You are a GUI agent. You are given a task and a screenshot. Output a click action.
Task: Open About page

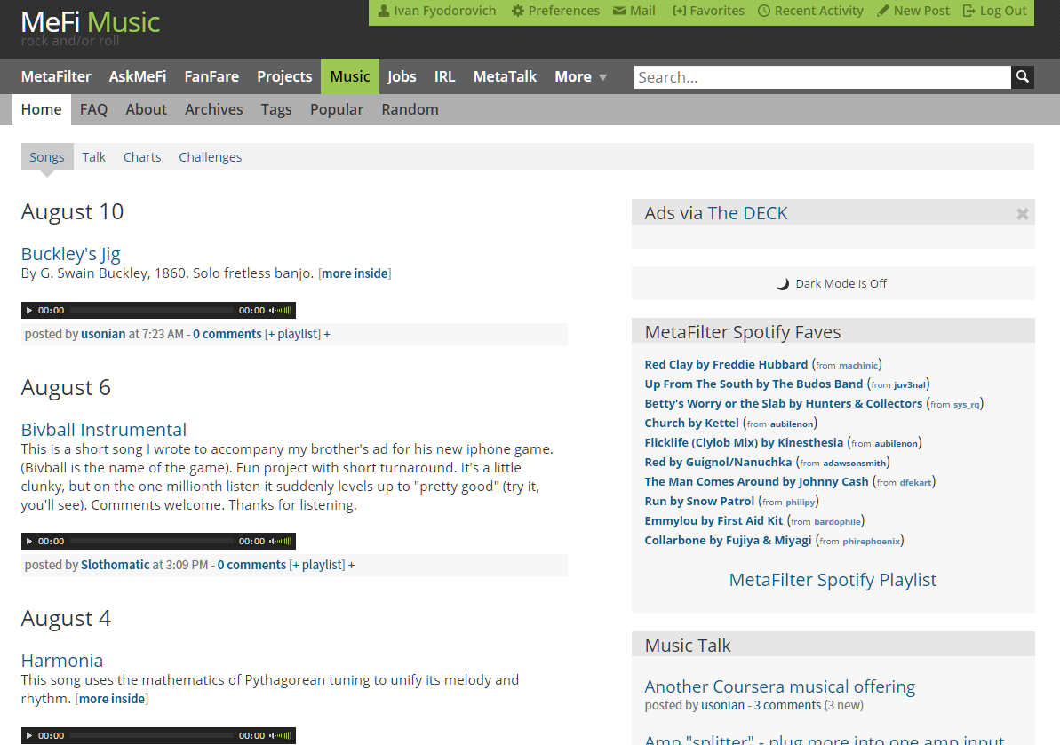tap(146, 109)
